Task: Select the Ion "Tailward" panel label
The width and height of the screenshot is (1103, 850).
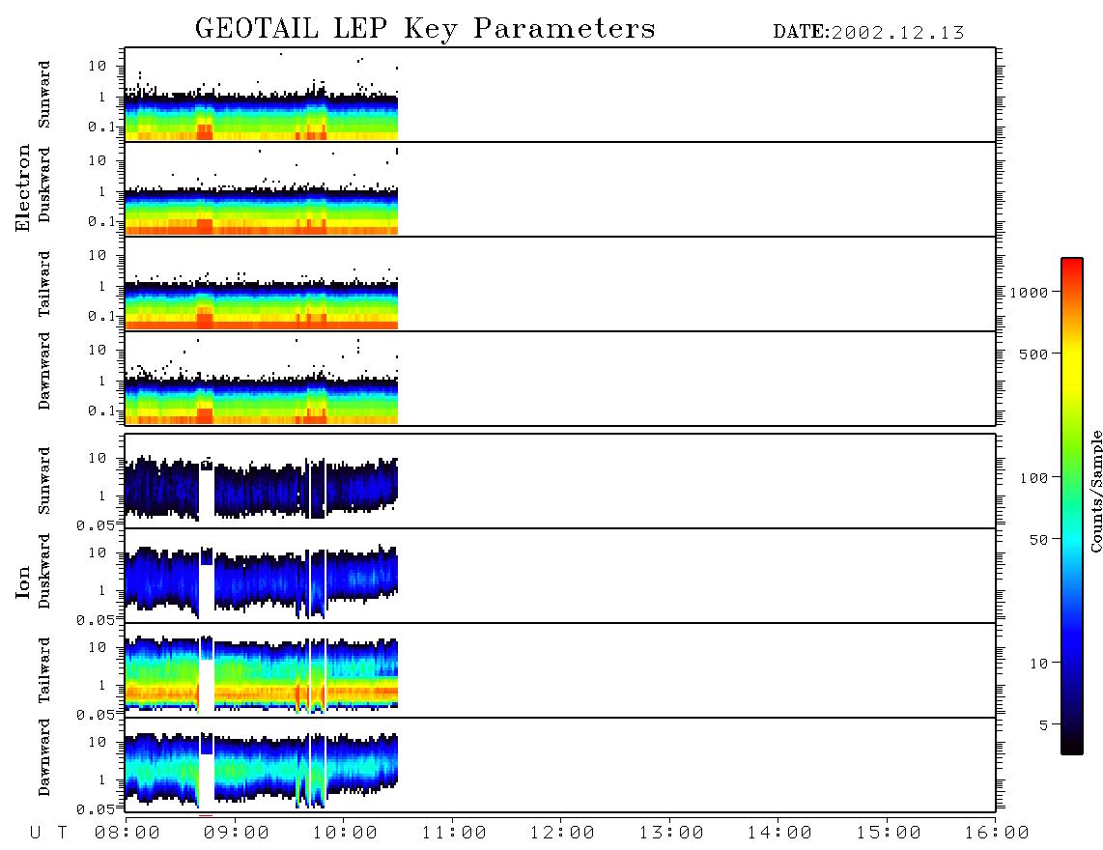Action: (44, 670)
